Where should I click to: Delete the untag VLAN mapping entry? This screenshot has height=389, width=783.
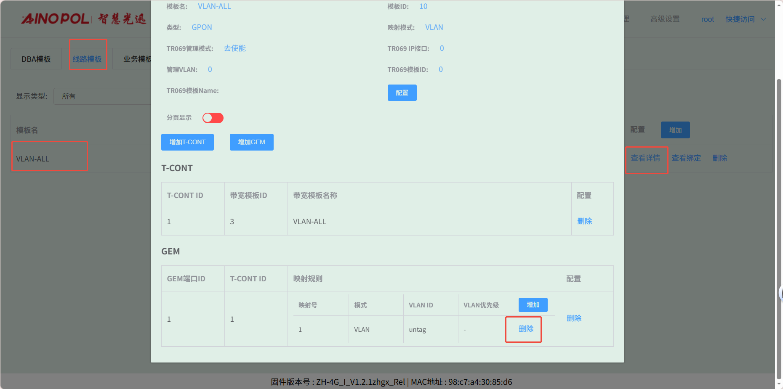click(x=526, y=329)
